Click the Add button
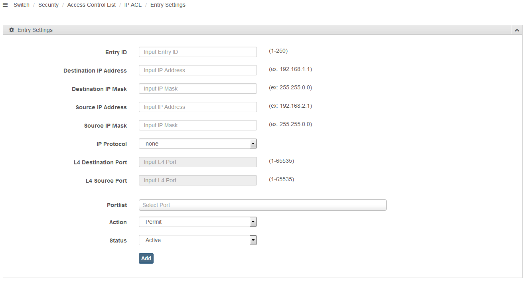 pos(146,258)
